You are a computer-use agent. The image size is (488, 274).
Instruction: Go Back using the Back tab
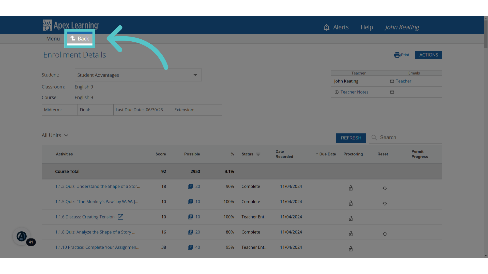coord(80,39)
